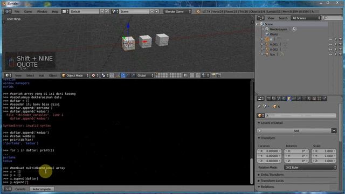
Task: Toggle renderability camera for A.001
Action: (x=341, y=44)
